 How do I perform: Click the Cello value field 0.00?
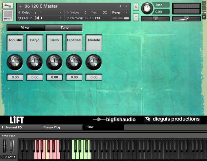click(54, 77)
